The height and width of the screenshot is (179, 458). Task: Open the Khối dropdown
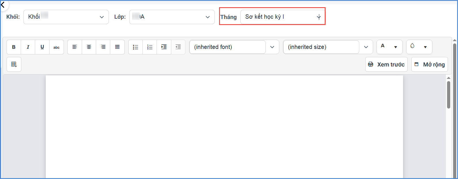66,17
